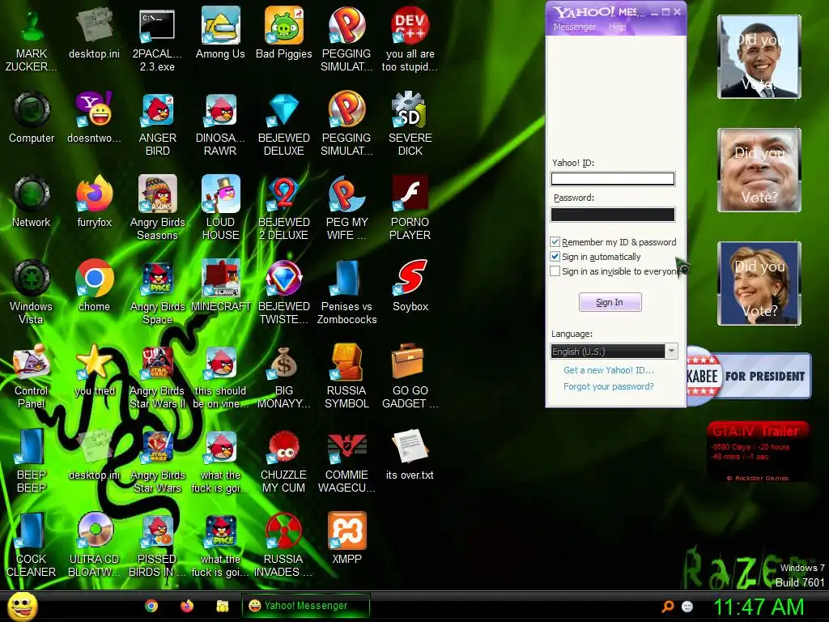This screenshot has width=829, height=622.
Task: Click the 11:47 AM taskbar clock
Action: pyautogui.click(x=759, y=607)
